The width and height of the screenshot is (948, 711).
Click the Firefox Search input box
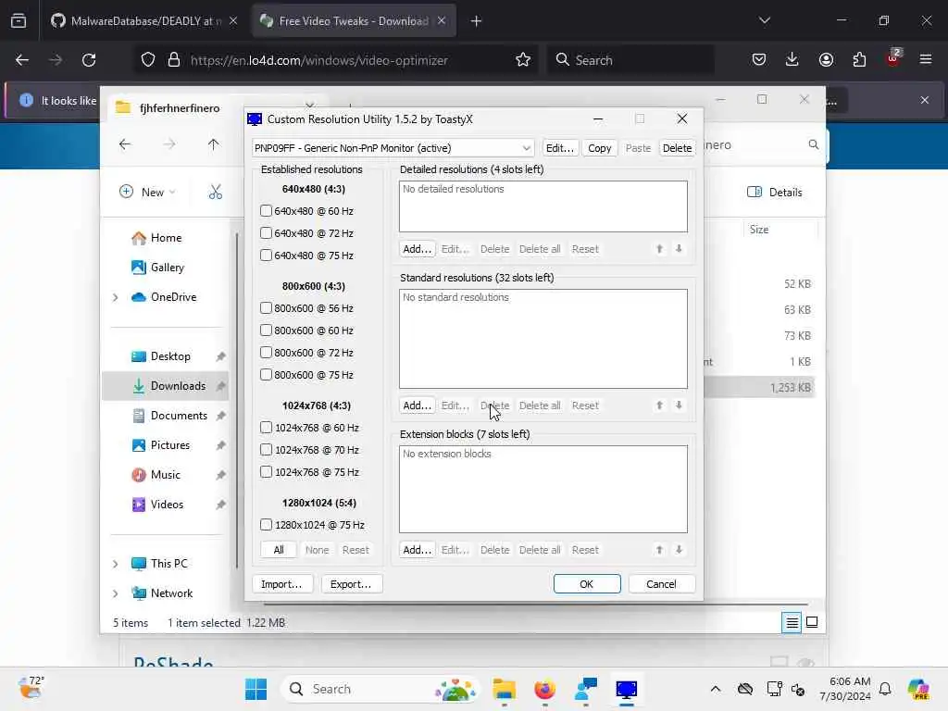(630, 60)
